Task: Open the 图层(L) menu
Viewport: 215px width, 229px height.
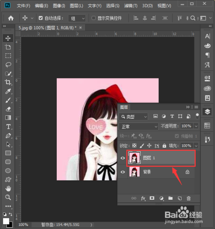Action: click(77, 6)
